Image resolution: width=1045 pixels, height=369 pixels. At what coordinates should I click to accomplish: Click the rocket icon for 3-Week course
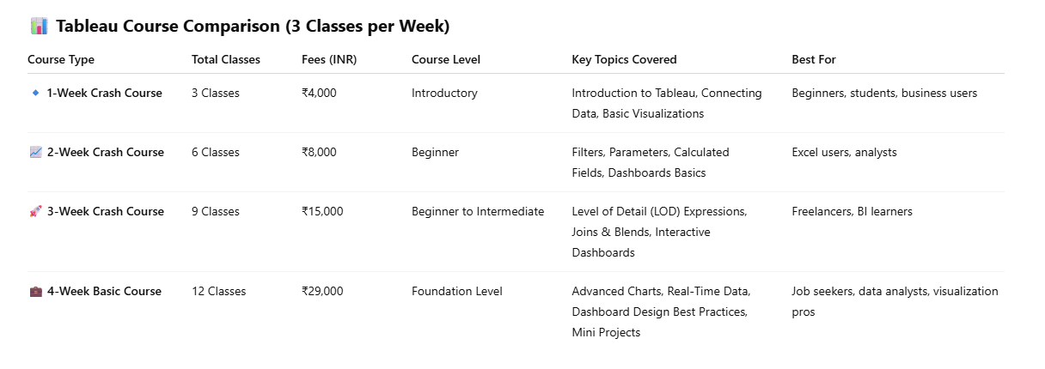(x=35, y=211)
